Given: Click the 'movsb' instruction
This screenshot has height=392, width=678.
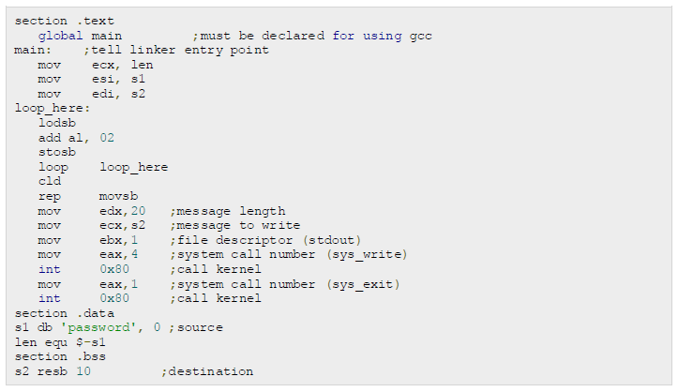Looking at the screenshot, I should 118,196.
